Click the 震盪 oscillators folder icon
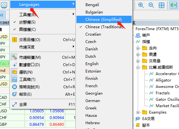The width and height of the screenshot is (179, 129). pyautogui.click(x=144, y=55)
